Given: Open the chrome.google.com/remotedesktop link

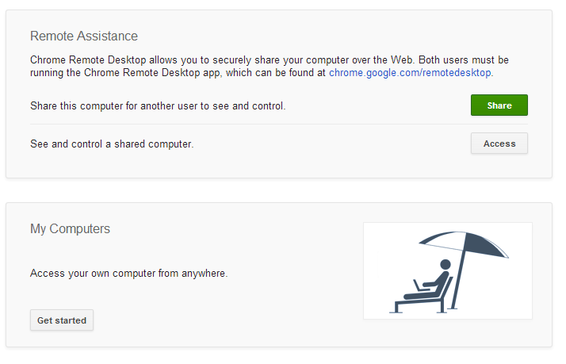Looking at the screenshot, I should tap(410, 73).
